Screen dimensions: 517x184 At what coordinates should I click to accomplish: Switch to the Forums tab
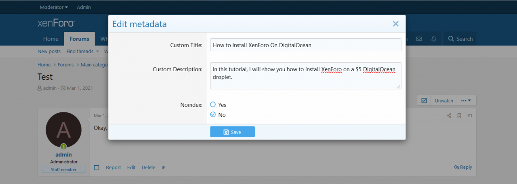(79, 39)
